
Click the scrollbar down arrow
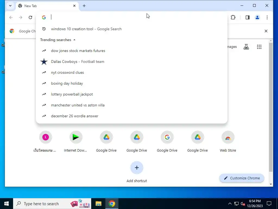click(x=271, y=184)
